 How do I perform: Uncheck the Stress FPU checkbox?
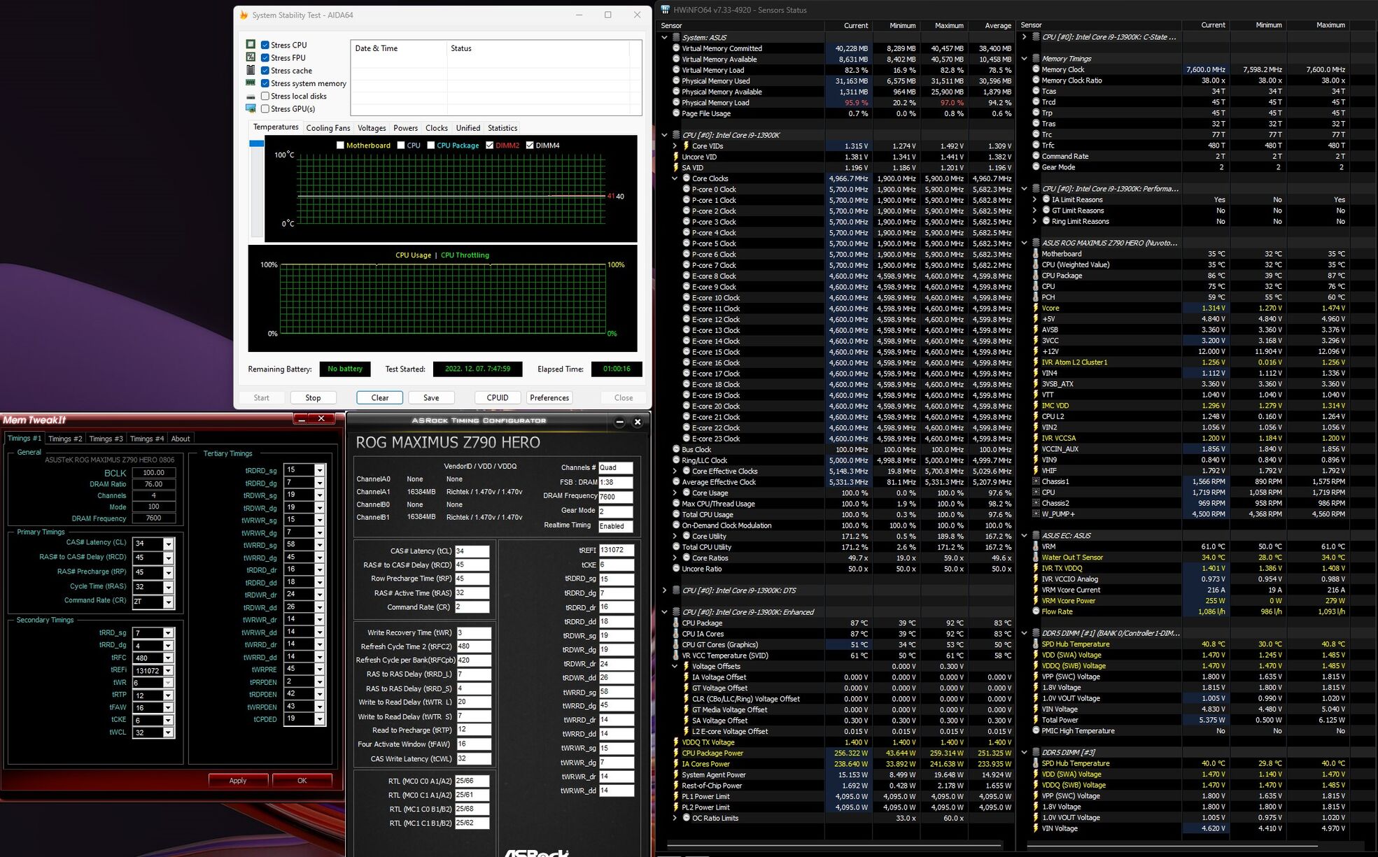coord(265,57)
